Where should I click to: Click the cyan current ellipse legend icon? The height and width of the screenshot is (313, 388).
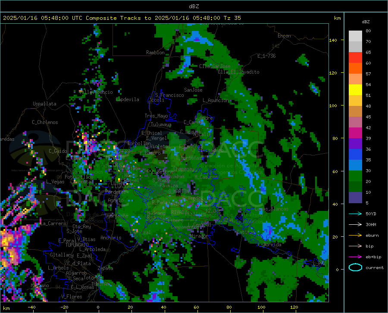[355, 267]
